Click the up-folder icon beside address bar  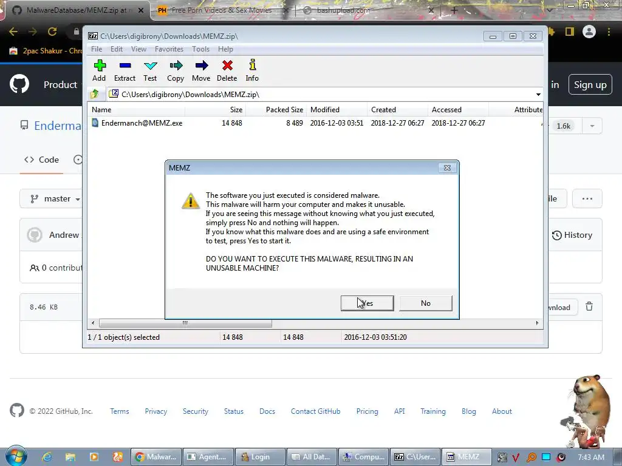point(95,94)
